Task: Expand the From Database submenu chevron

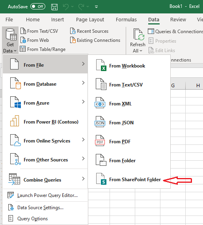Action: tap(83, 83)
